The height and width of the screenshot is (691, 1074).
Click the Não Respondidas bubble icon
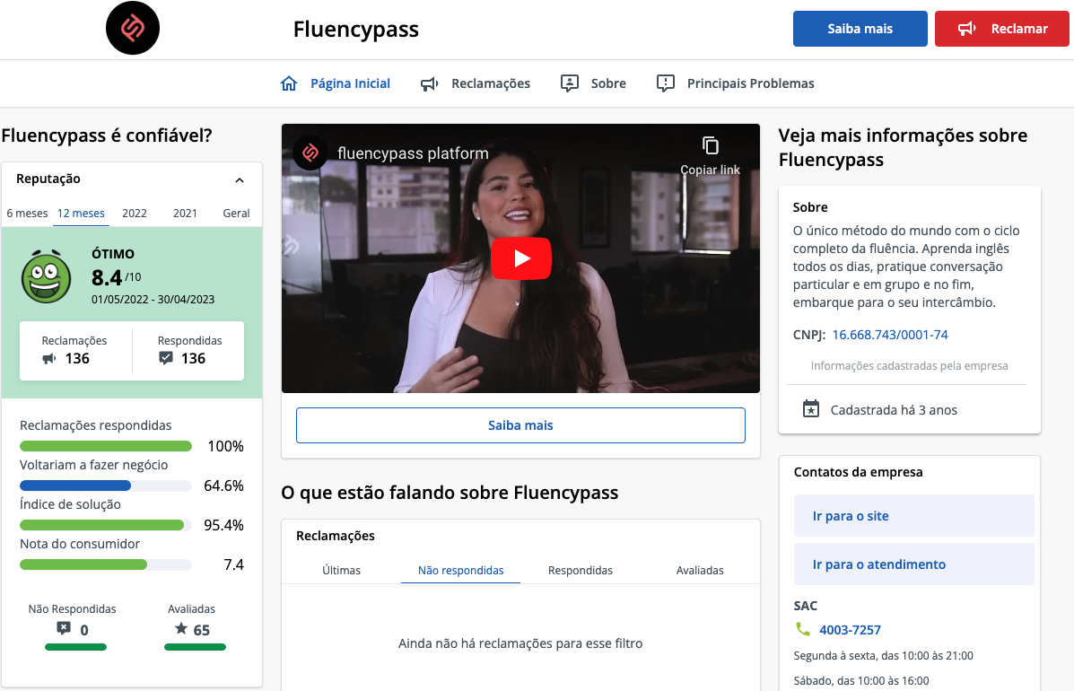64,629
